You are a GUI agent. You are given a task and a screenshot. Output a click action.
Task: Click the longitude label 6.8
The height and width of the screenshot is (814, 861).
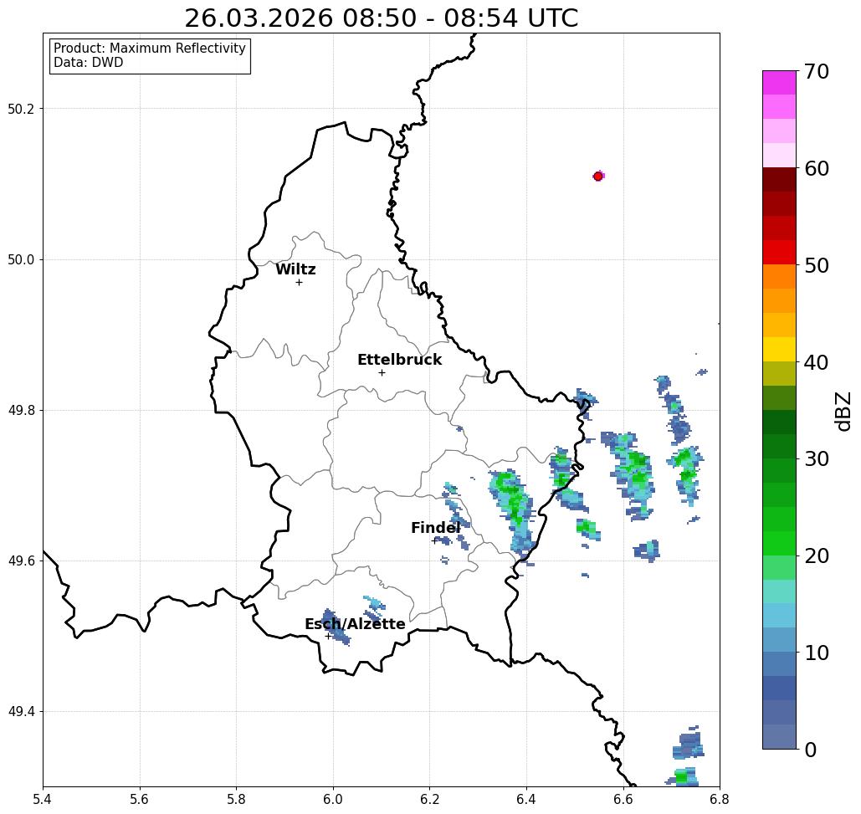(x=720, y=799)
